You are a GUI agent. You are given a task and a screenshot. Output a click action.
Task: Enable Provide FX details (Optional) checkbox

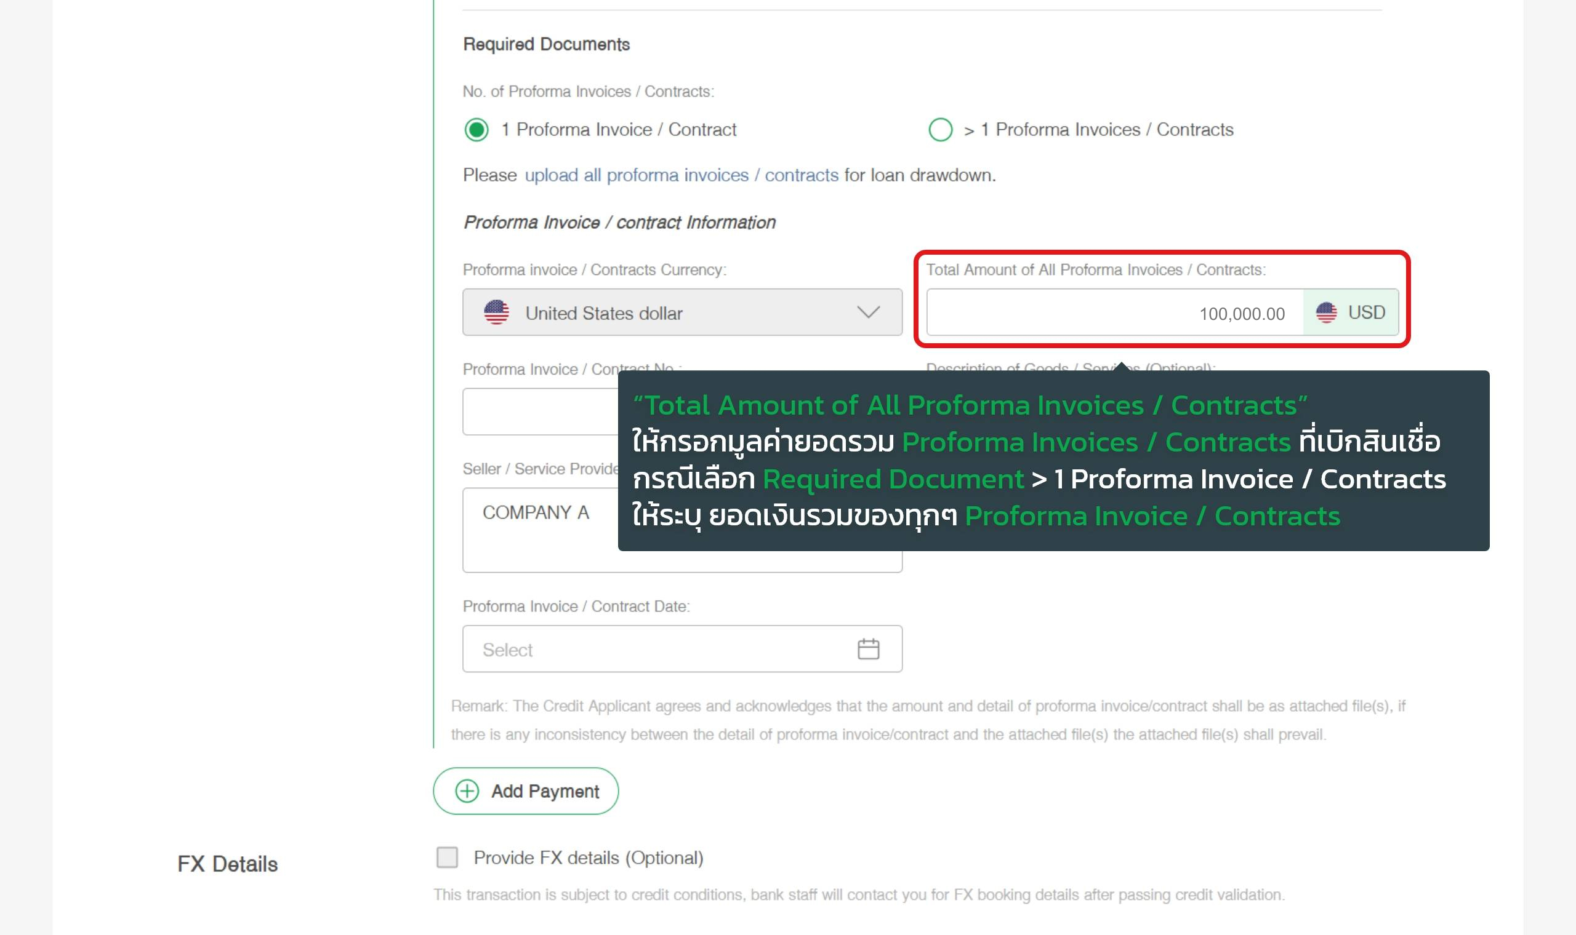pos(448,857)
